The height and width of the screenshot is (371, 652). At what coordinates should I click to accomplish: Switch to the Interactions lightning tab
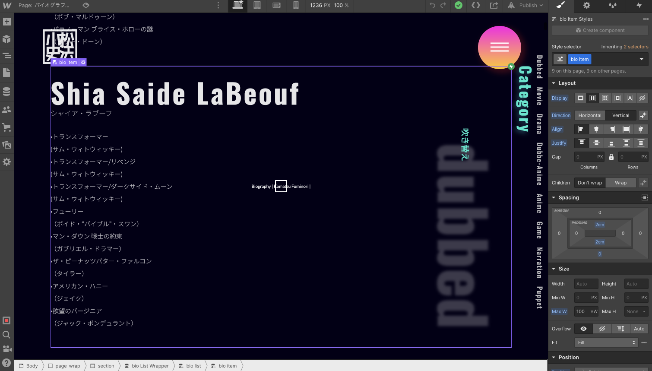pyautogui.click(x=639, y=6)
